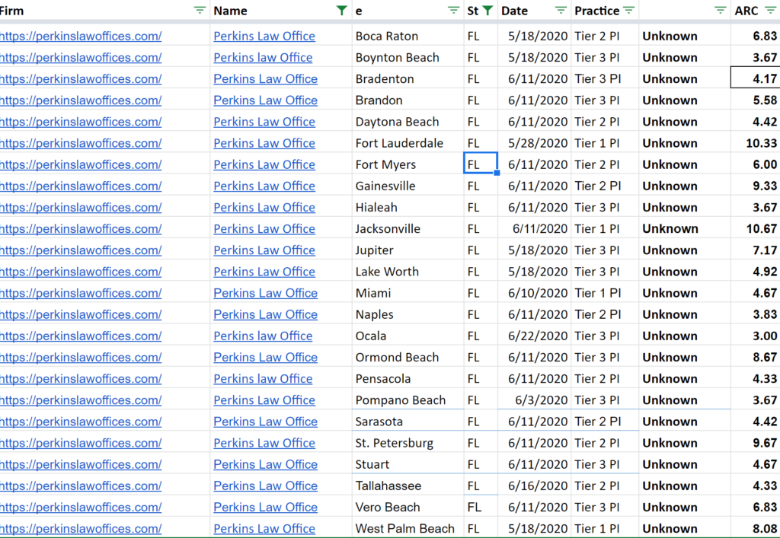The width and height of the screenshot is (780, 538).
Task: Open the filter above the Unknown column
Action: (720, 11)
